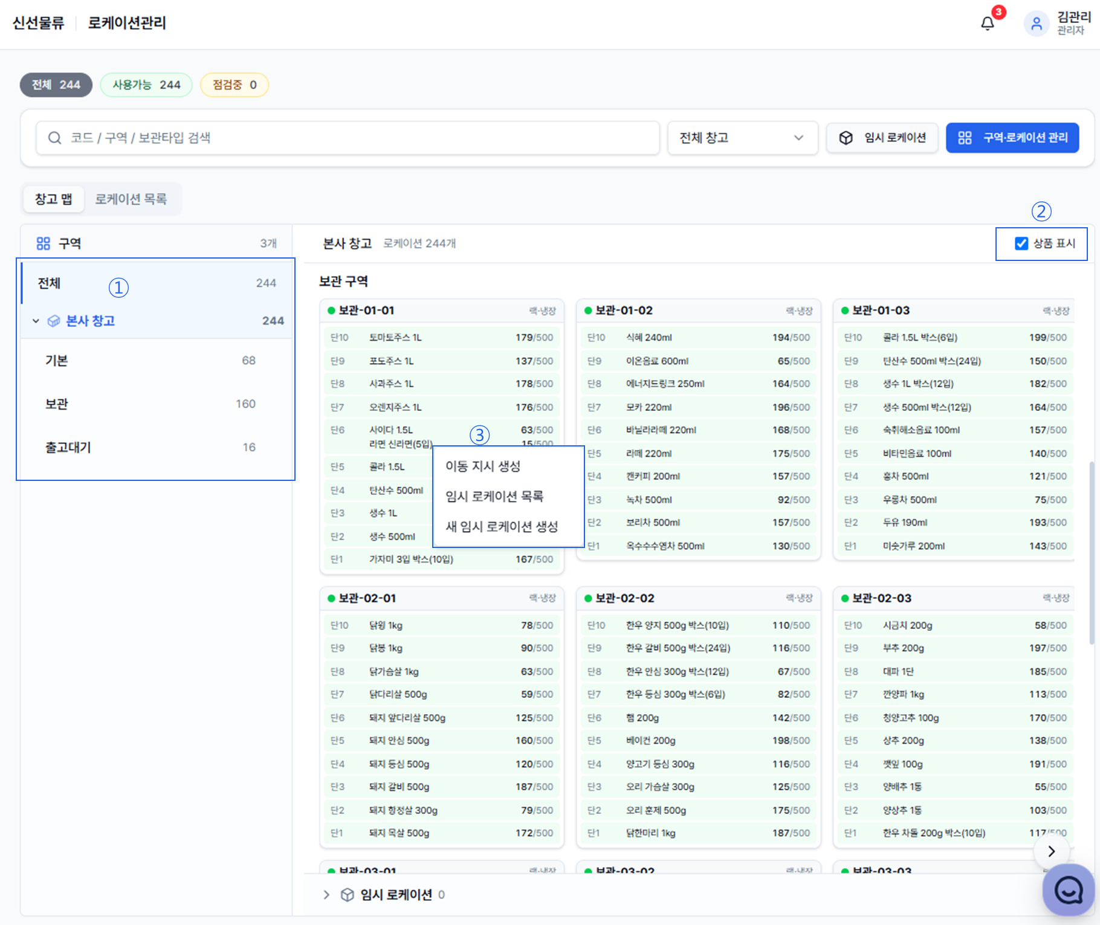Click the green status dot of 보관-01-01
1100x925 pixels.
331,311
